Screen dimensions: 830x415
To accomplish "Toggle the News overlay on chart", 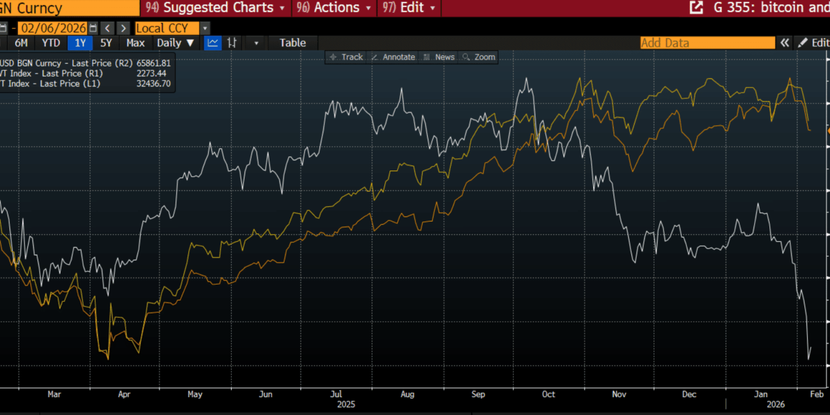I will pyautogui.click(x=439, y=57).
